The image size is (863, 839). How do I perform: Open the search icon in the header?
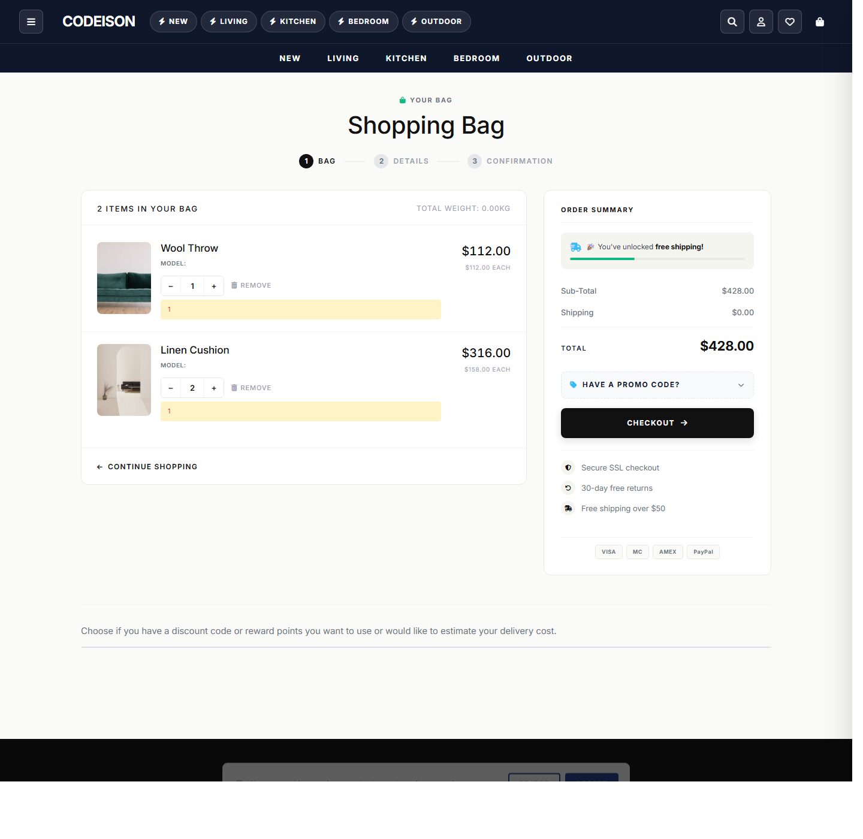click(732, 22)
